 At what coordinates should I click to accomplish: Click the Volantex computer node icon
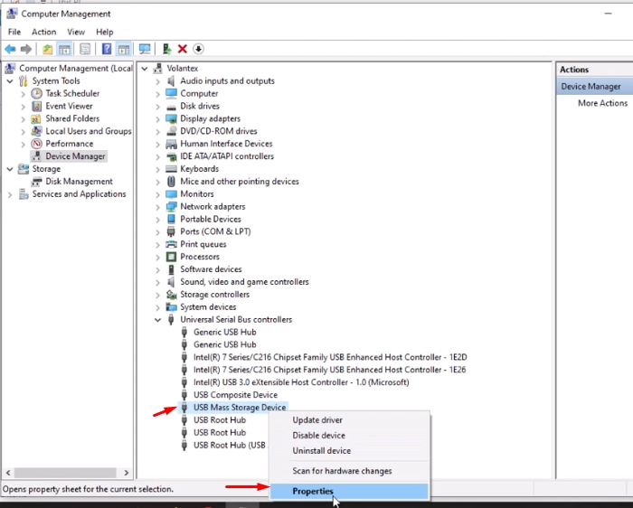click(x=158, y=68)
